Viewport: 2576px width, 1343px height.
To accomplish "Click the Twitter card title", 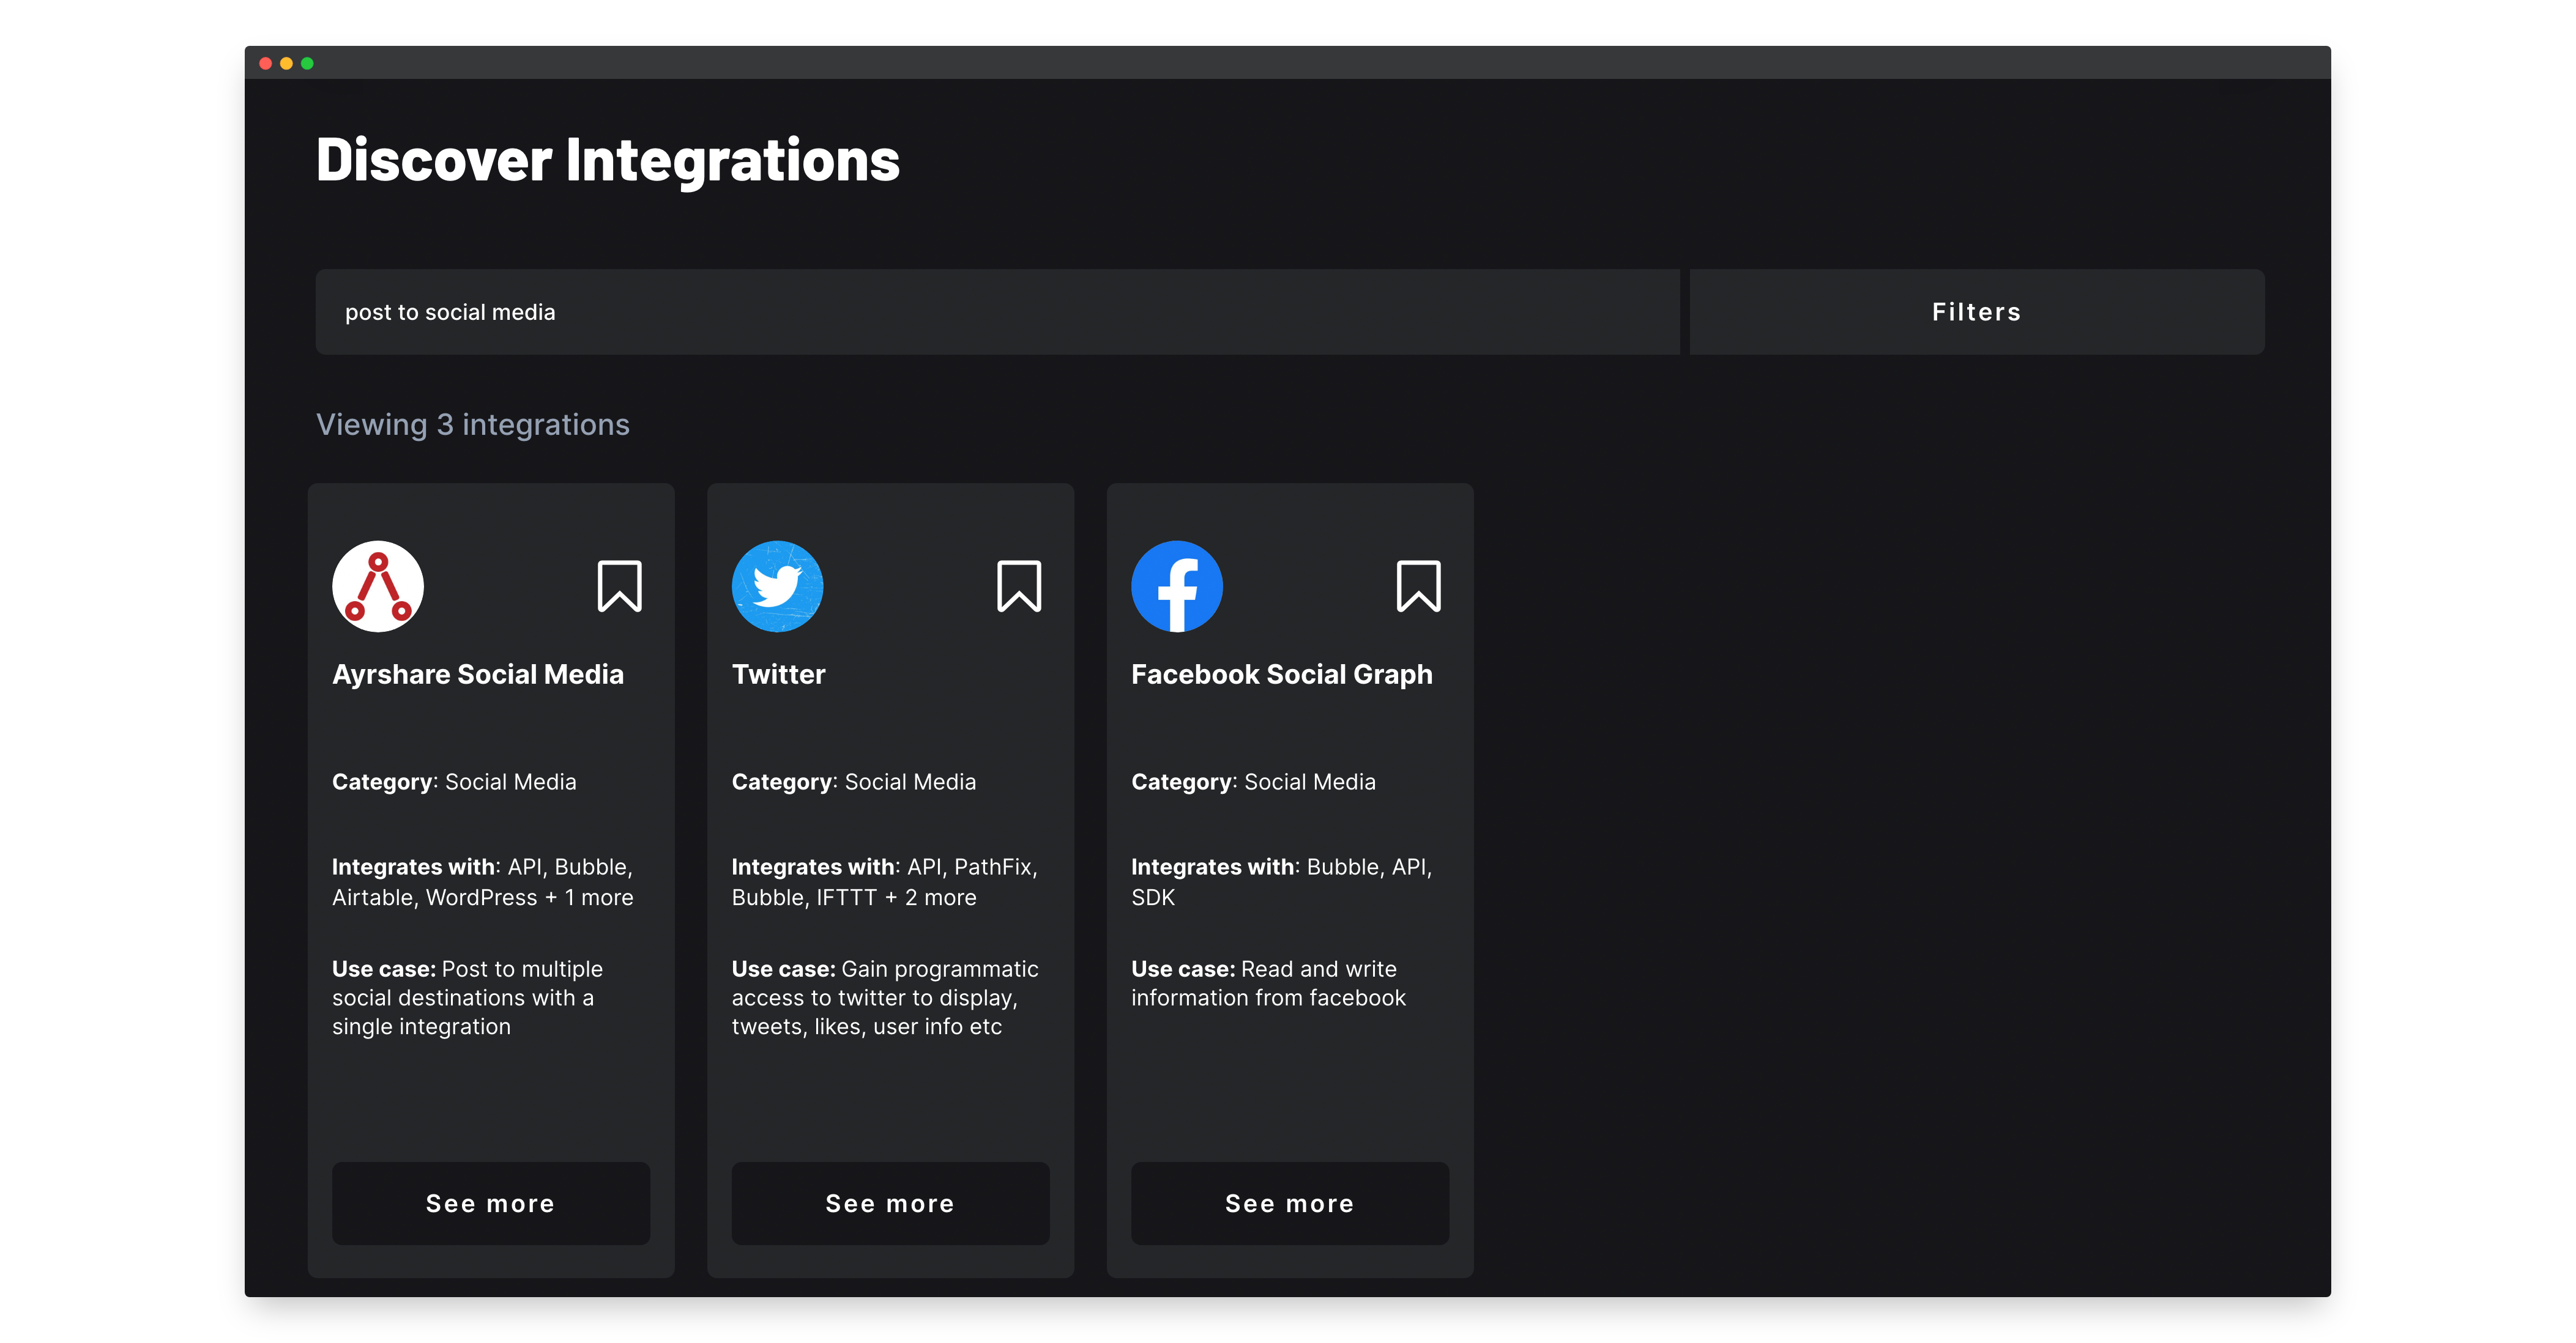I will [778, 675].
